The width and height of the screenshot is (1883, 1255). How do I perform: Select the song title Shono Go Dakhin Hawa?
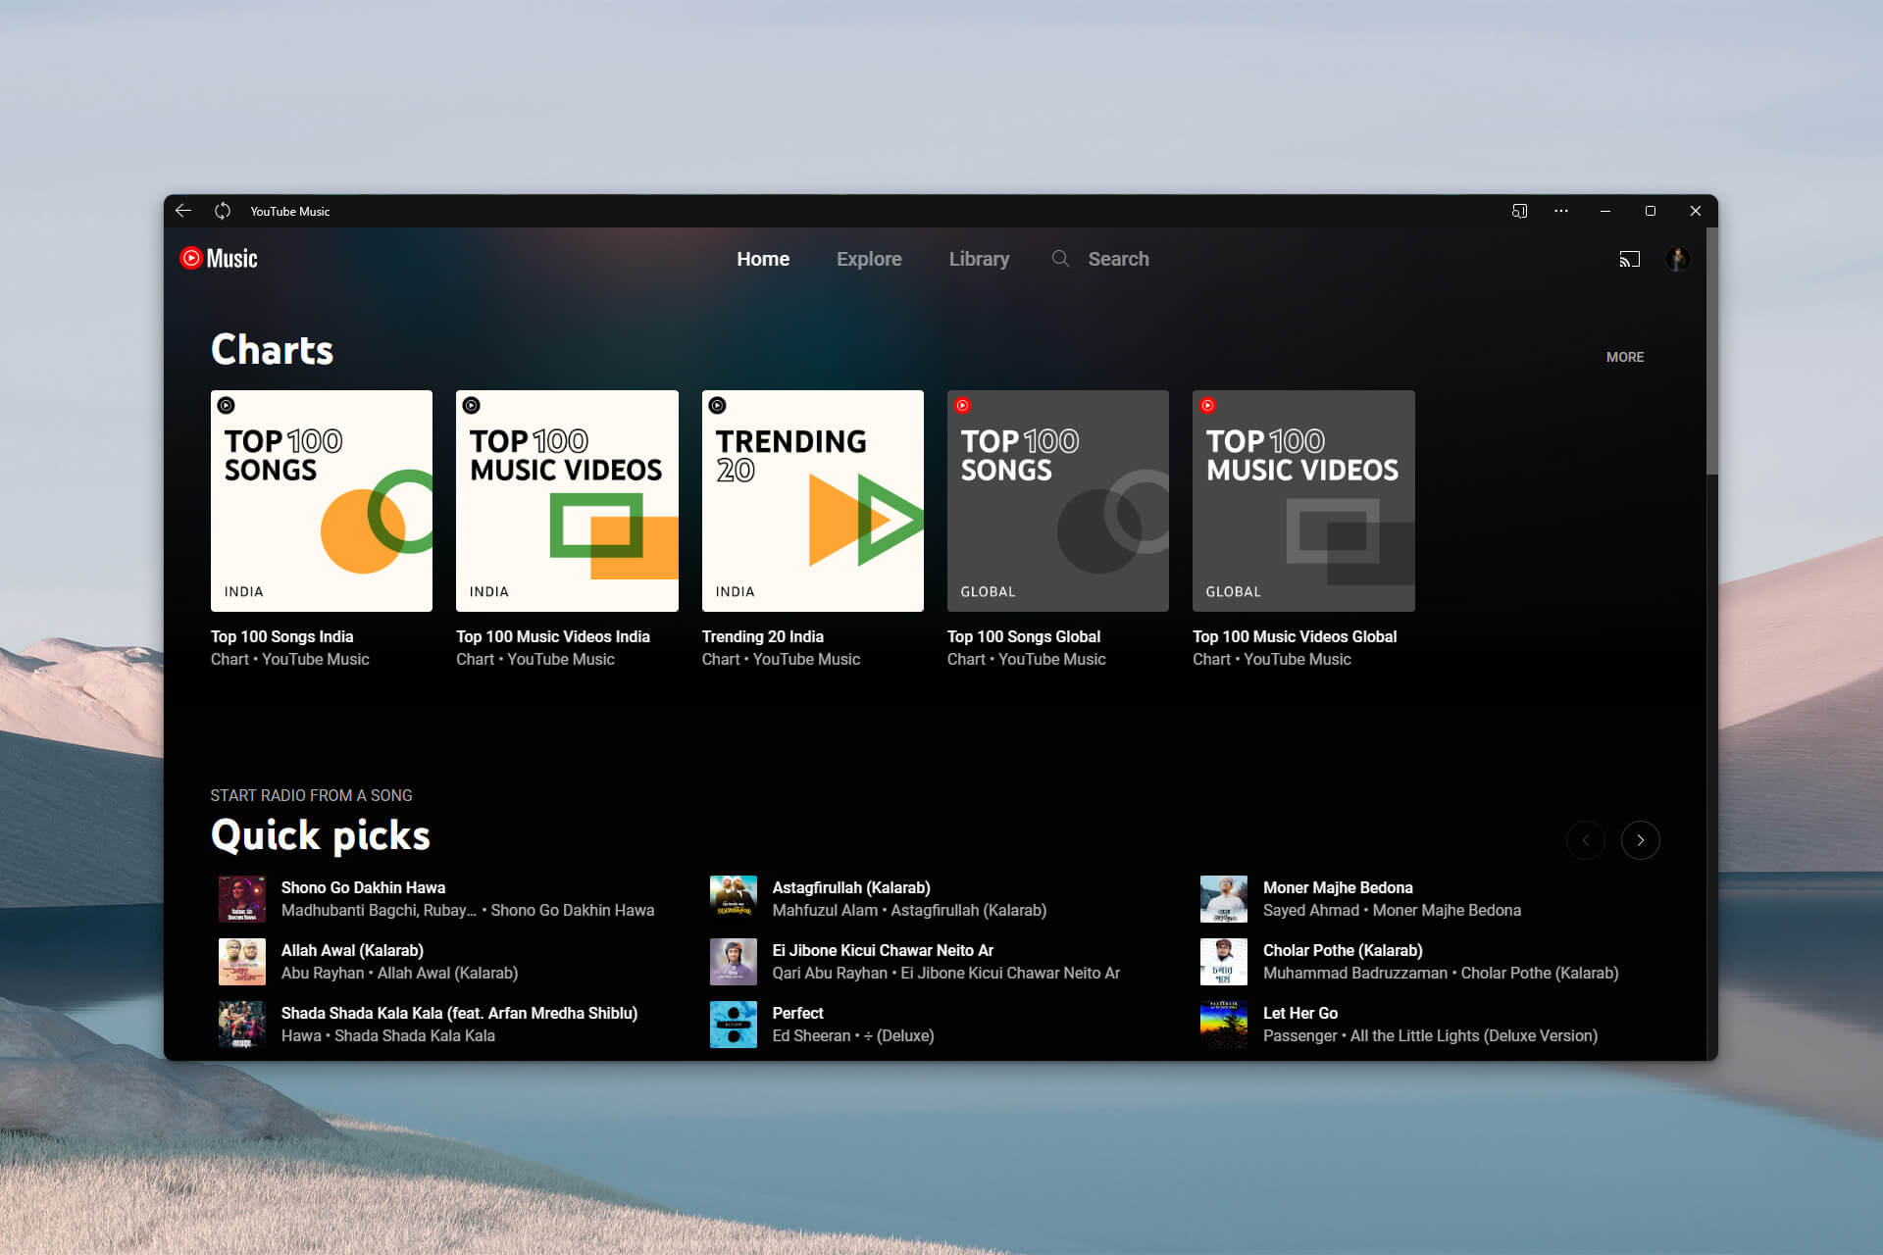point(363,887)
